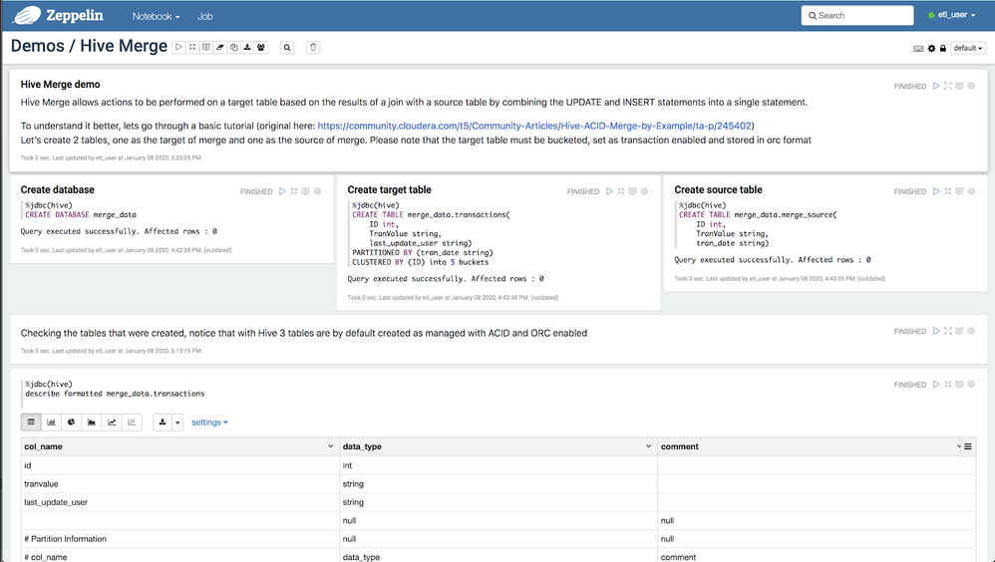Open the Job menu item
The image size is (995, 562).
pyautogui.click(x=204, y=16)
